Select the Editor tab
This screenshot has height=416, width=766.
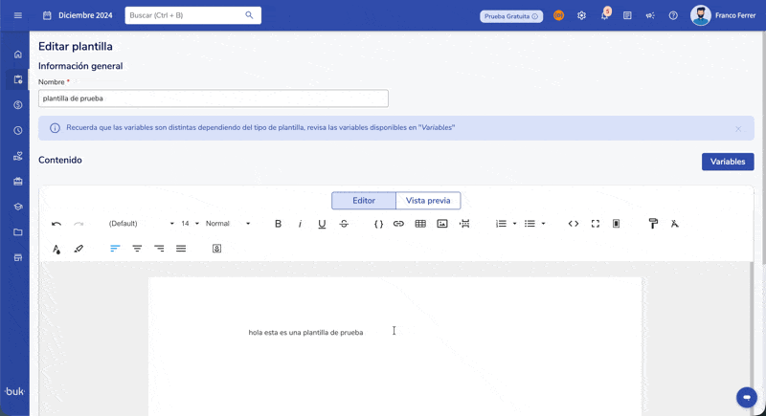pos(364,201)
